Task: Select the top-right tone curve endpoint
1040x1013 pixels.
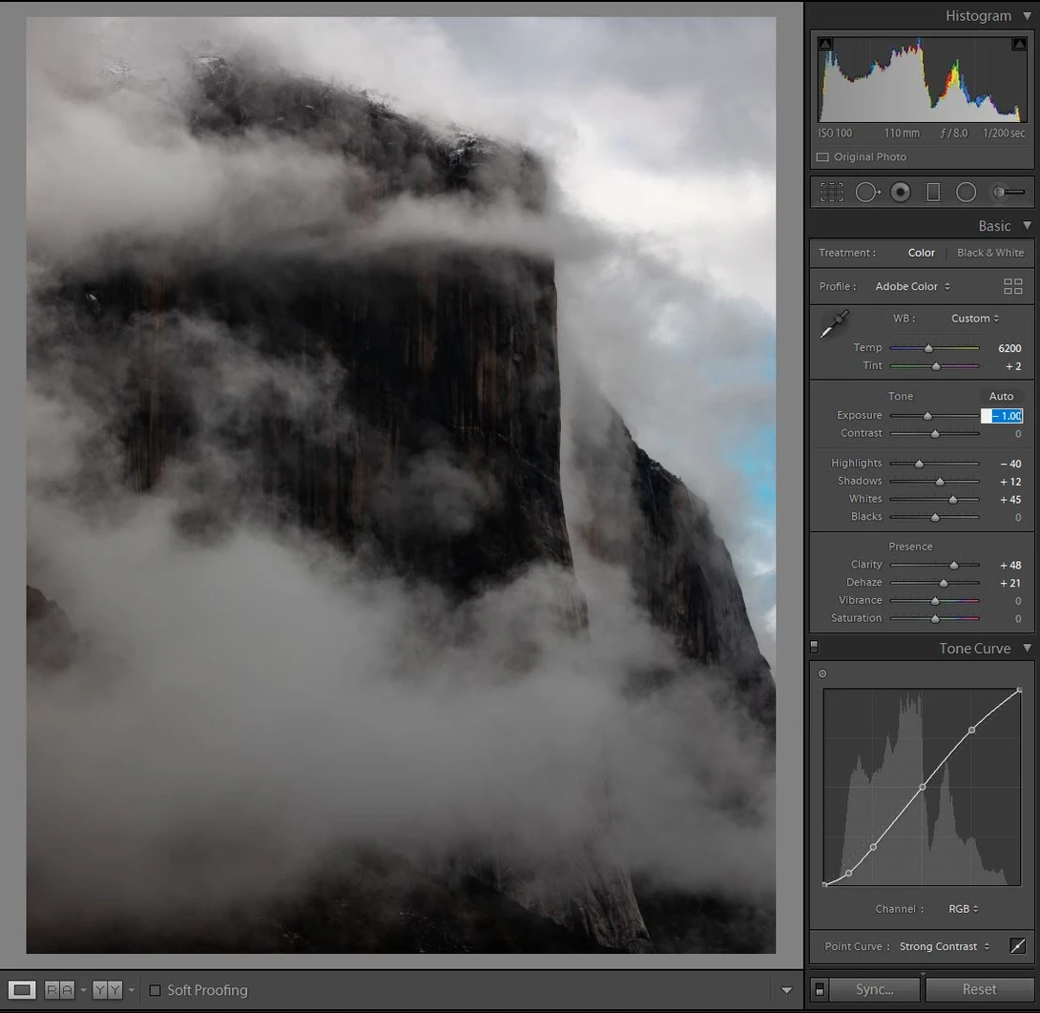Action: (1019, 691)
